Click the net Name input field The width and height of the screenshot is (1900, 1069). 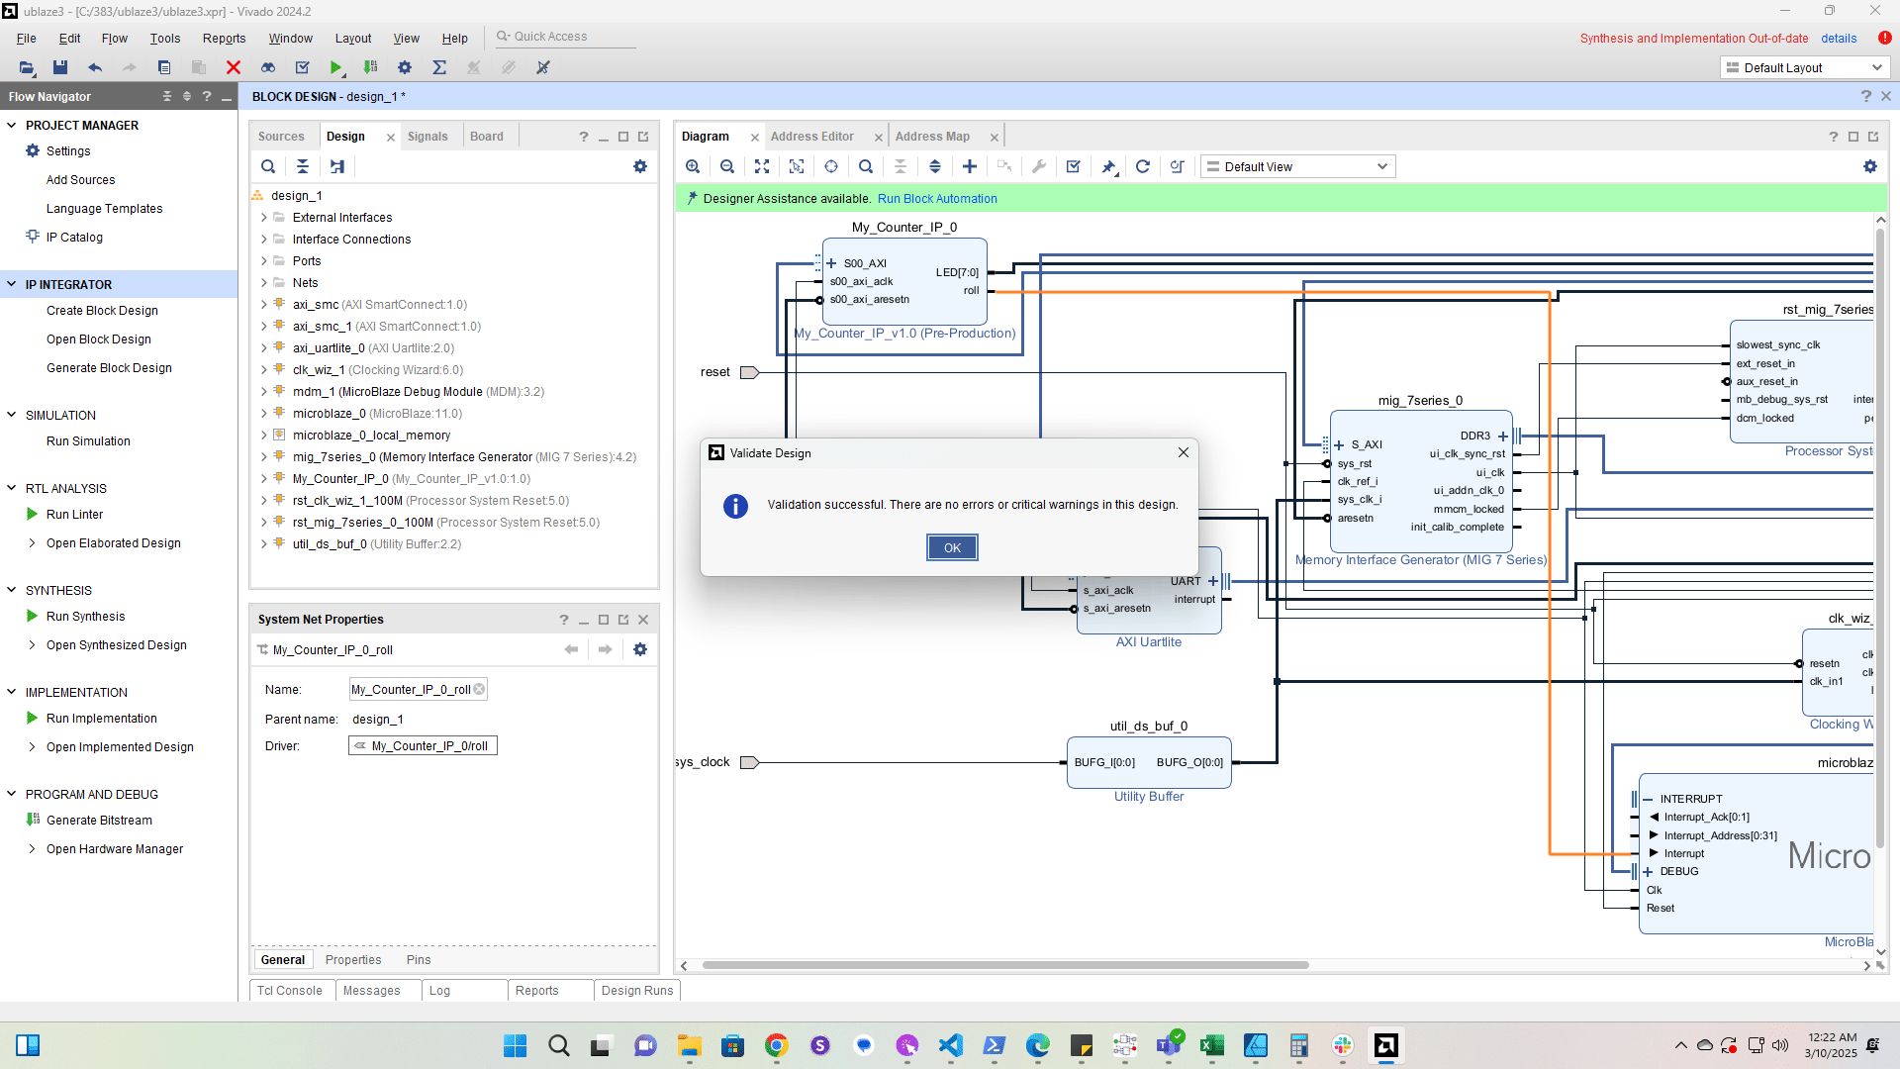click(x=411, y=690)
